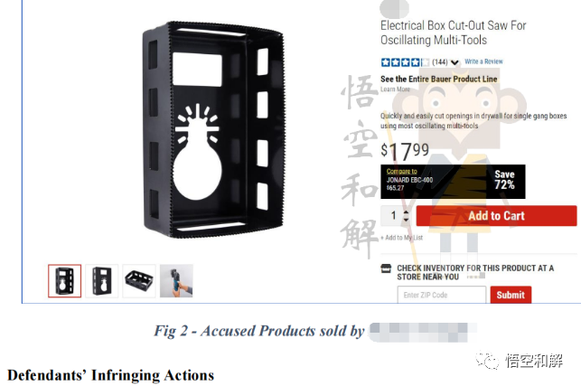Click the Enter ZIP Code field
Screen dimensions: 581x386
441,295
